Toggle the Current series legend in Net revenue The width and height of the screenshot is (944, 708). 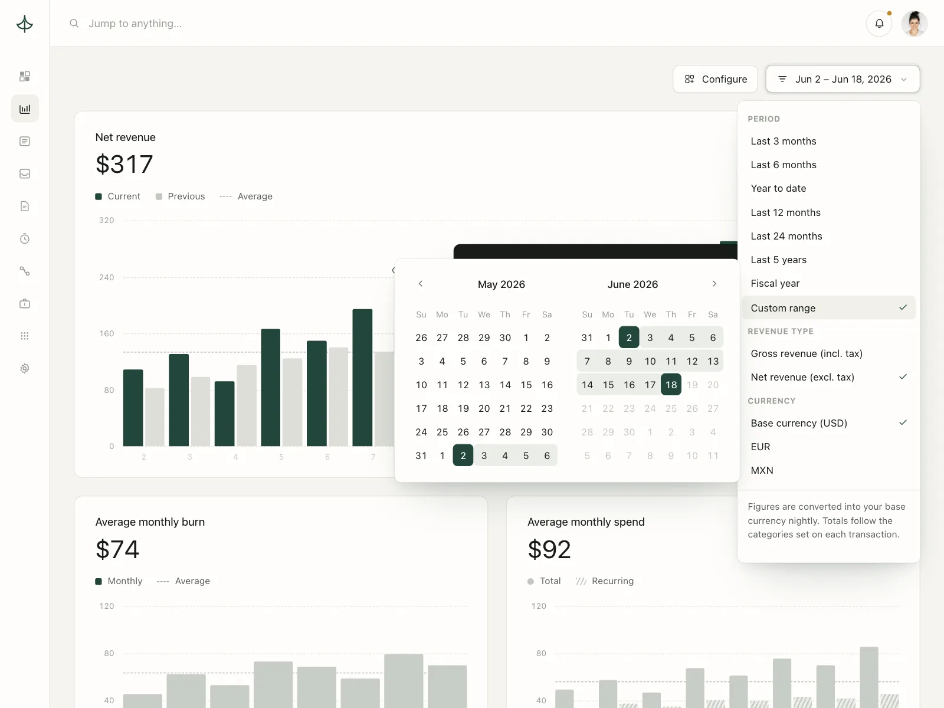pos(118,196)
